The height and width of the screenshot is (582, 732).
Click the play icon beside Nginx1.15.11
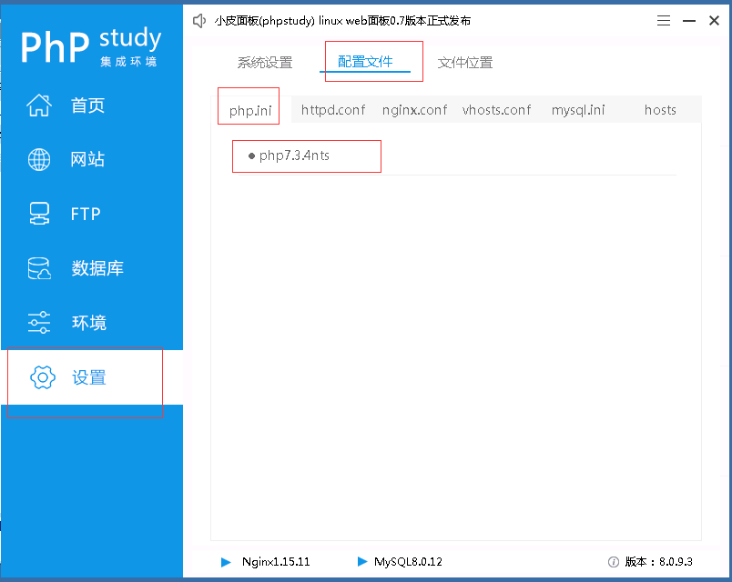coord(226,562)
